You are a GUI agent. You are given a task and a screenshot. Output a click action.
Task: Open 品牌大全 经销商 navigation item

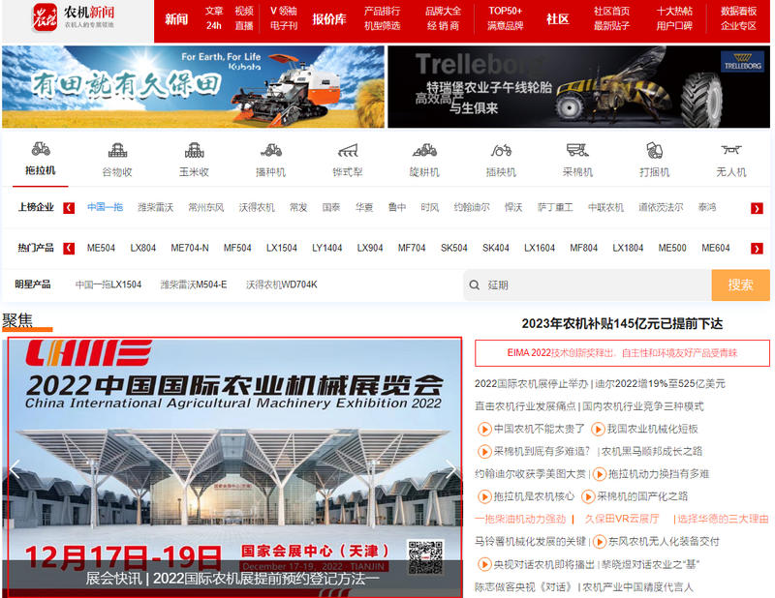[443, 18]
